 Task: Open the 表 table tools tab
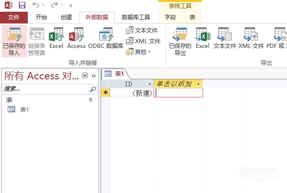(x=192, y=17)
